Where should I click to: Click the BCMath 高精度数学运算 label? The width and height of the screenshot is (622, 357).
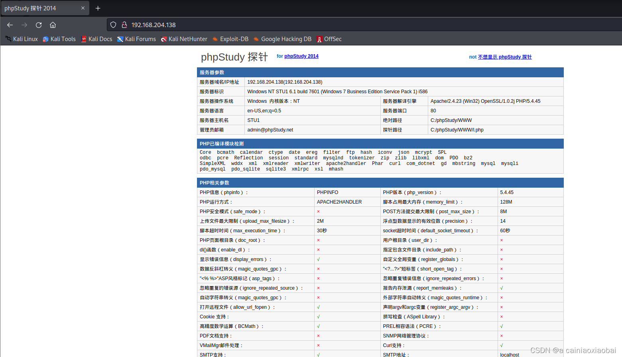[x=232, y=326]
